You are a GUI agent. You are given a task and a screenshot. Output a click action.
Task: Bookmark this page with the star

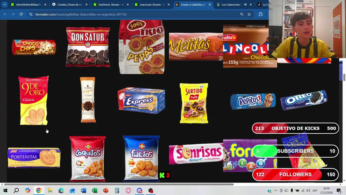click(249, 14)
